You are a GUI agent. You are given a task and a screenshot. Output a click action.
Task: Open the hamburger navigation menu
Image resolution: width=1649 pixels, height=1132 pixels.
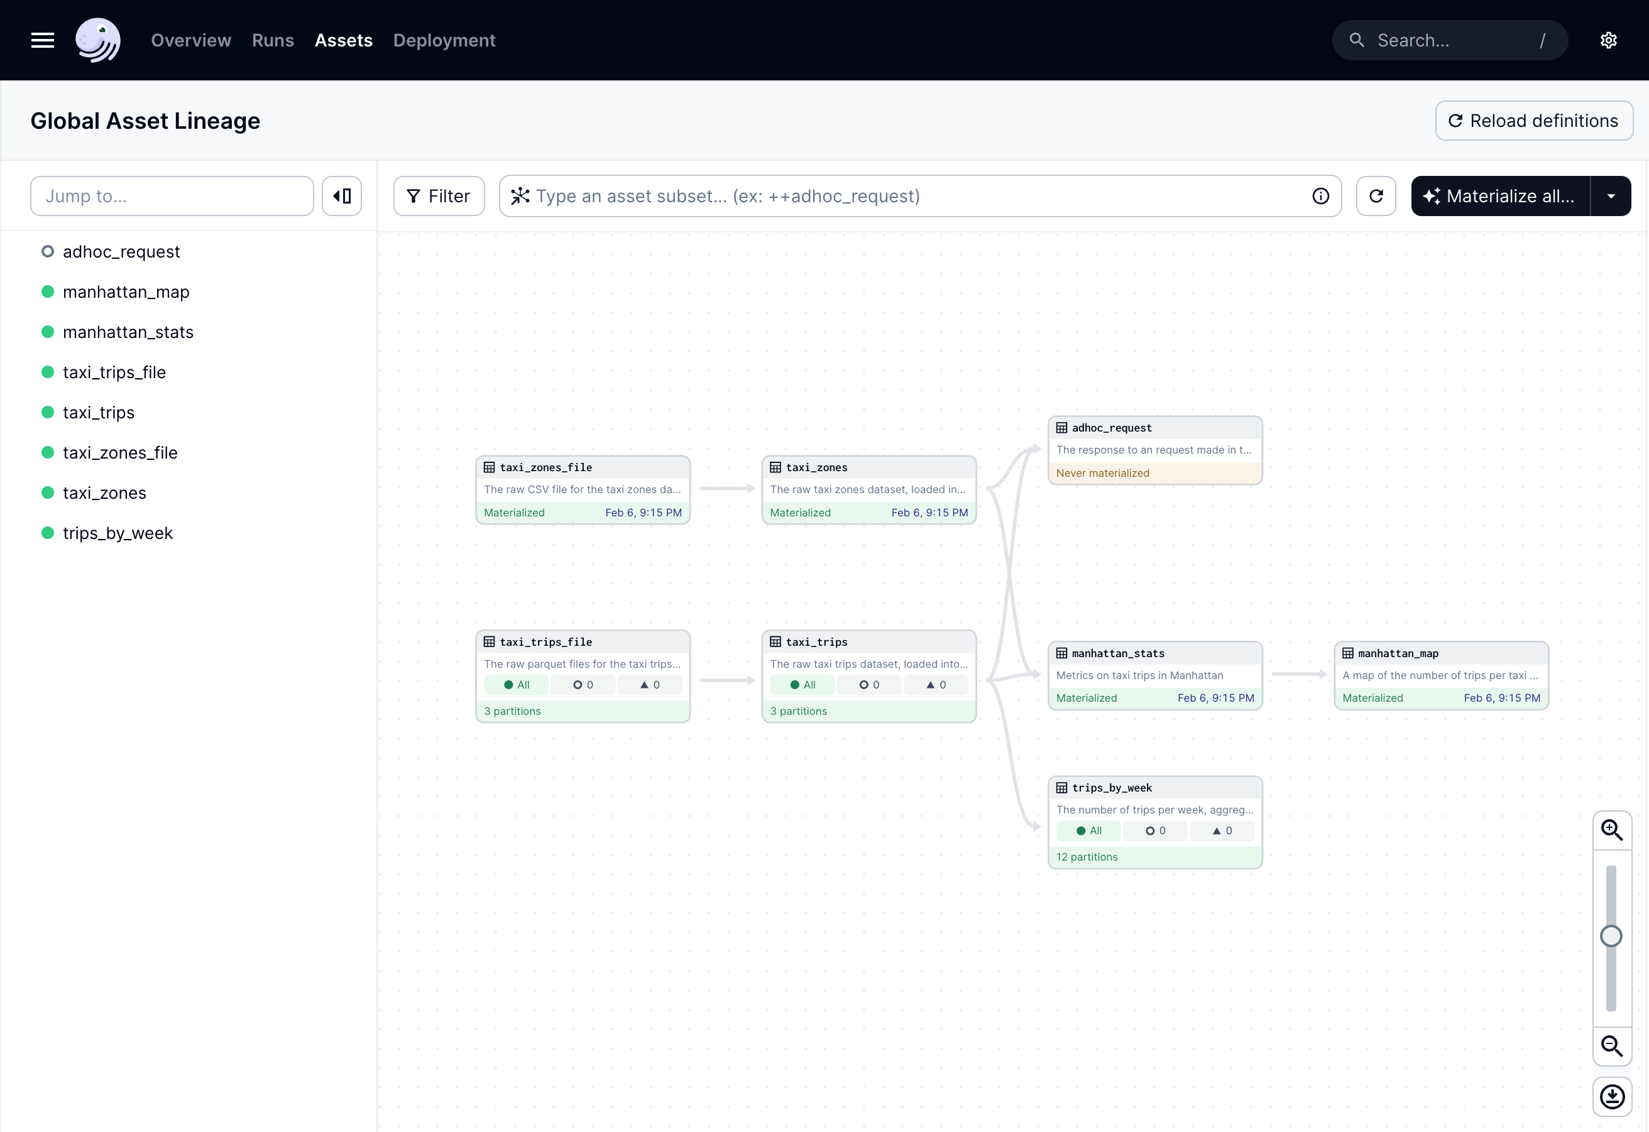point(43,40)
